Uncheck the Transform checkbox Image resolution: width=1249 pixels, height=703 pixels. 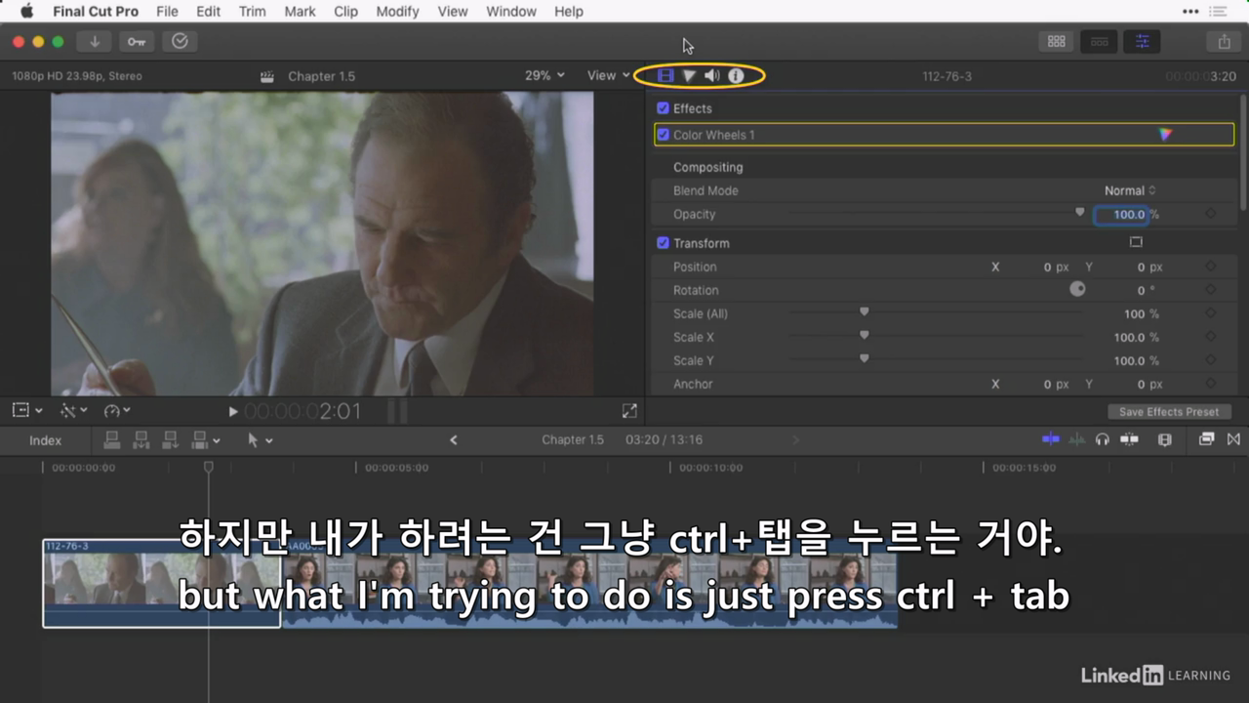coord(663,243)
